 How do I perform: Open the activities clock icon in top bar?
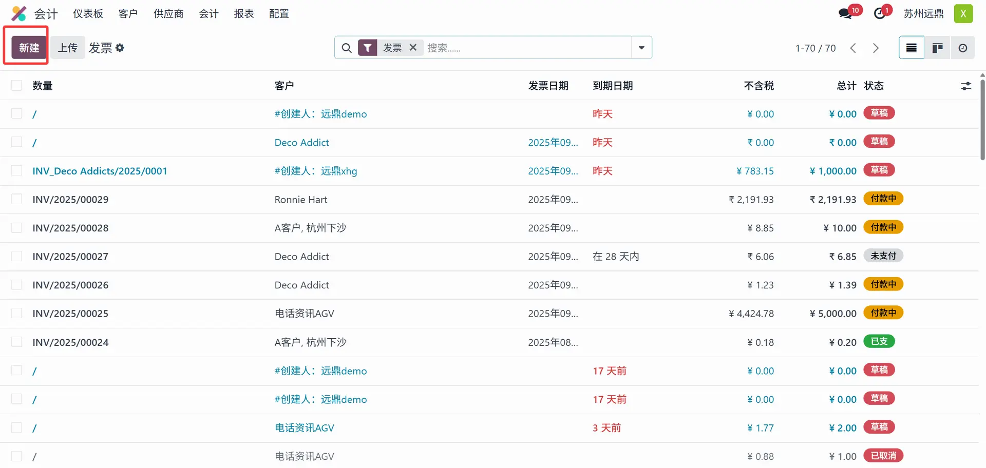pos(880,14)
